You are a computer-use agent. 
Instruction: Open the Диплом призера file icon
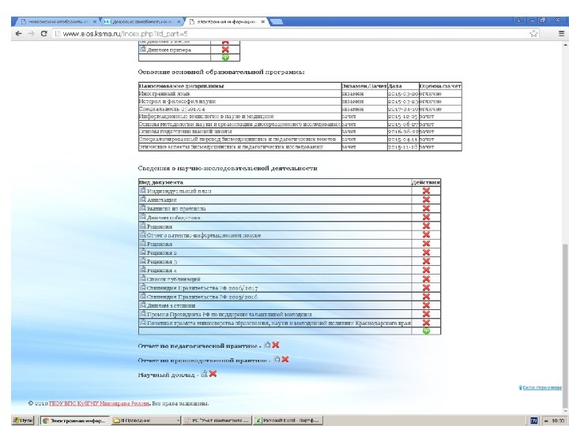click(x=143, y=49)
